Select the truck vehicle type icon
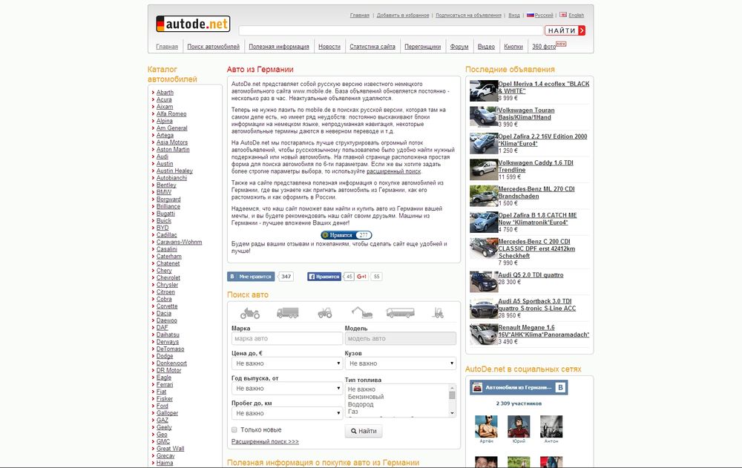The image size is (742, 468). (288, 313)
